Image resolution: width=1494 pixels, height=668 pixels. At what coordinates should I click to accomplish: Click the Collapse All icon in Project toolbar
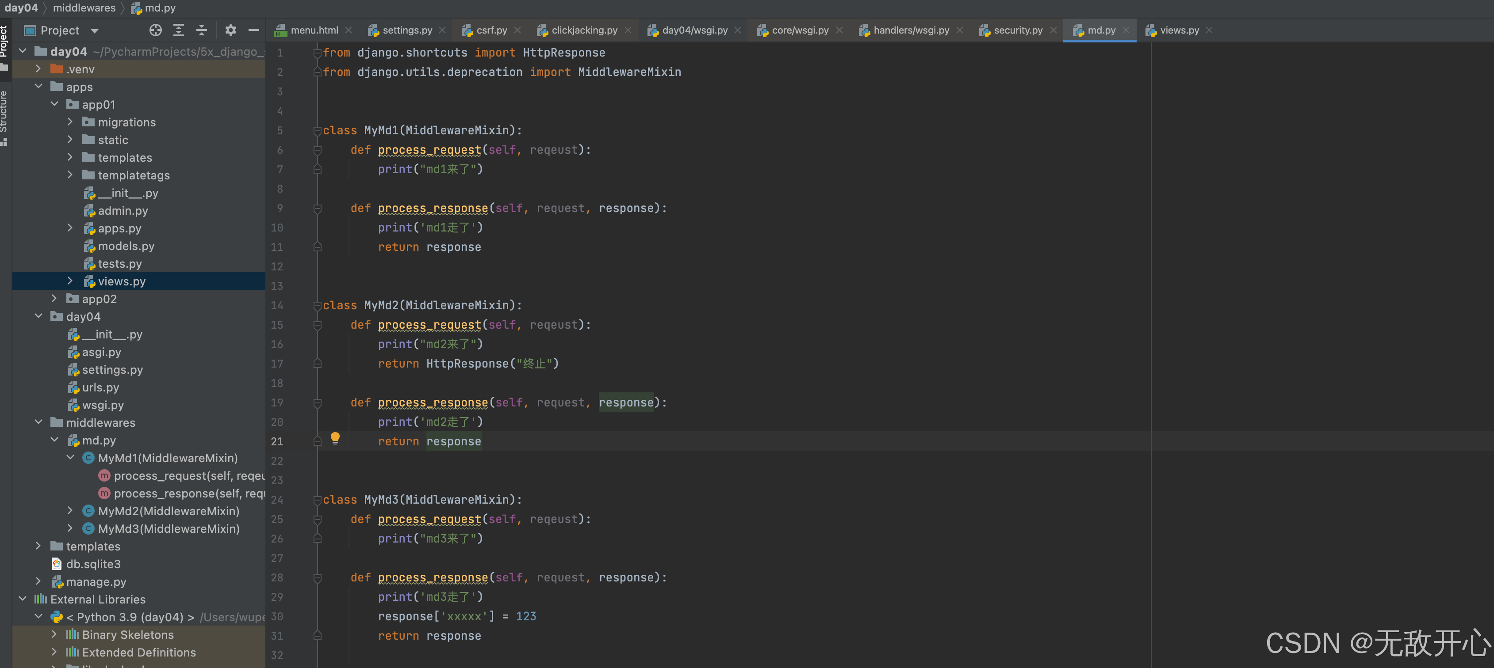[x=201, y=30]
